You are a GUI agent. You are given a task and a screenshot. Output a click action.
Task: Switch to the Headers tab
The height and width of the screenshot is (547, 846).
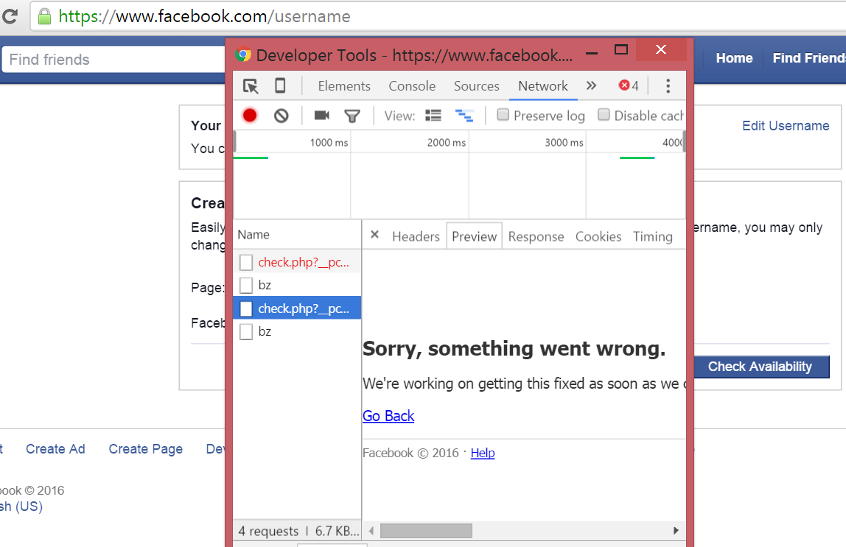(x=416, y=236)
